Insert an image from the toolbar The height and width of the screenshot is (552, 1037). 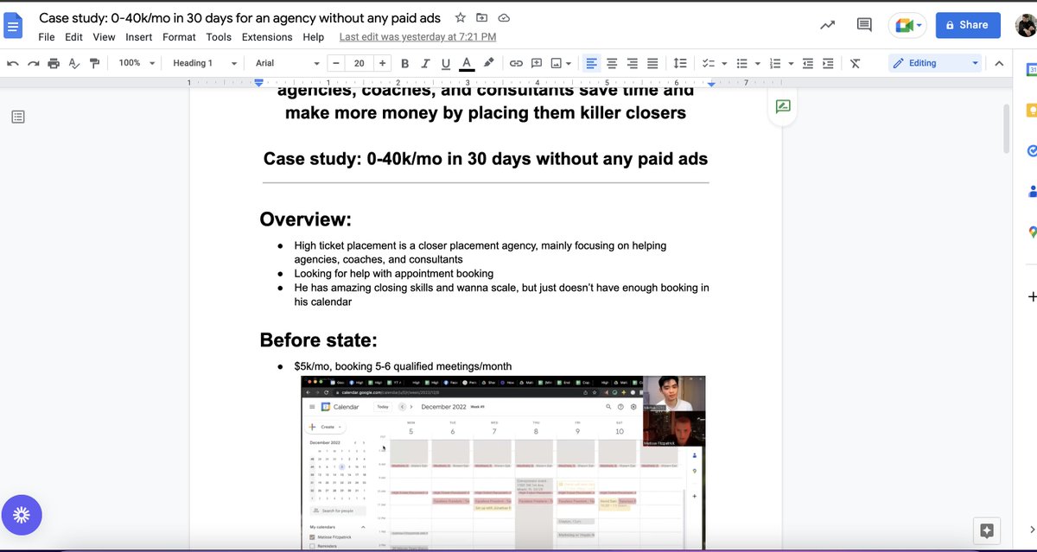click(562, 63)
